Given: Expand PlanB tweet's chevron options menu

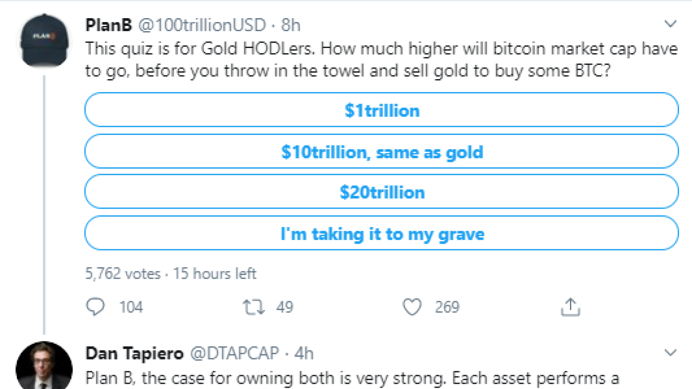Looking at the screenshot, I should pyautogui.click(x=670, y=24).
